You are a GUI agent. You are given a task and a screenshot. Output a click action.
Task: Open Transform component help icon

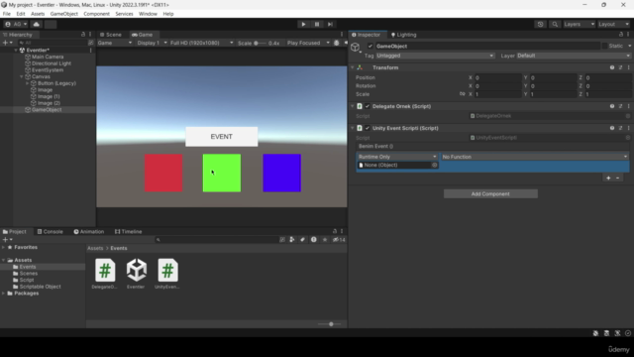(x=612, y=67)
